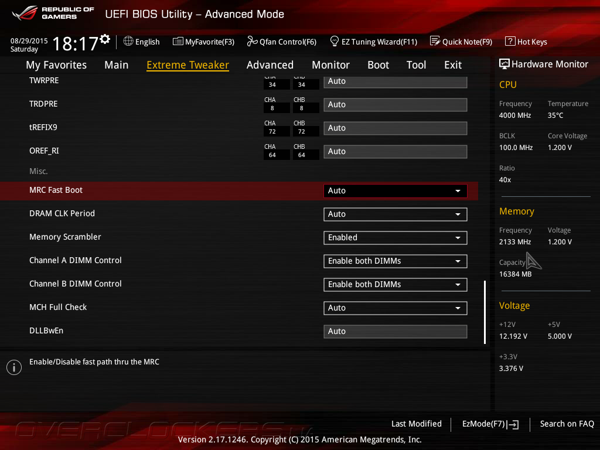Click the tREFIX9 Auto input field
The image size is (600, 450).
tap(396, 128)
